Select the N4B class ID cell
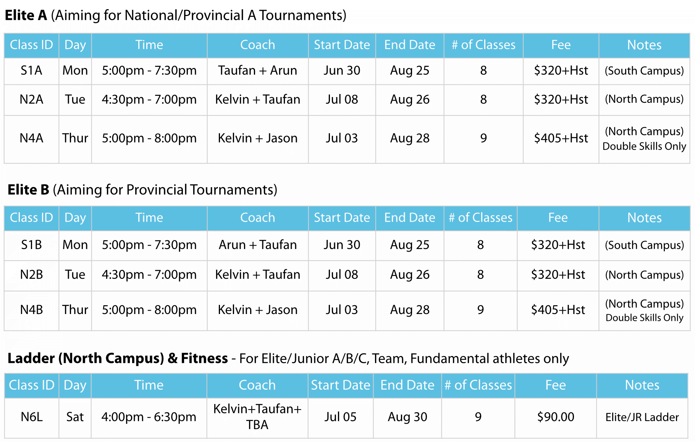The width and height of the screenshot is (695, 442). pyautogui.click(x=31, y=310)
